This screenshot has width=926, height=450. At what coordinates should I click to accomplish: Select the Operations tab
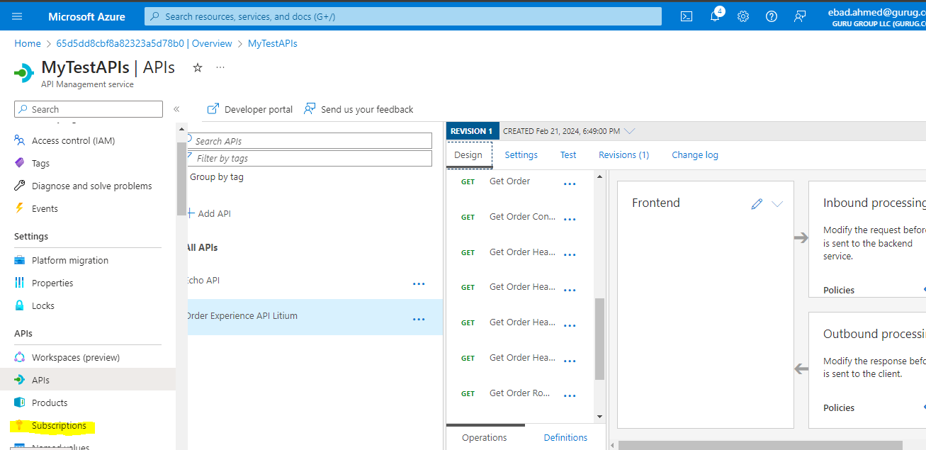[485, 438]
